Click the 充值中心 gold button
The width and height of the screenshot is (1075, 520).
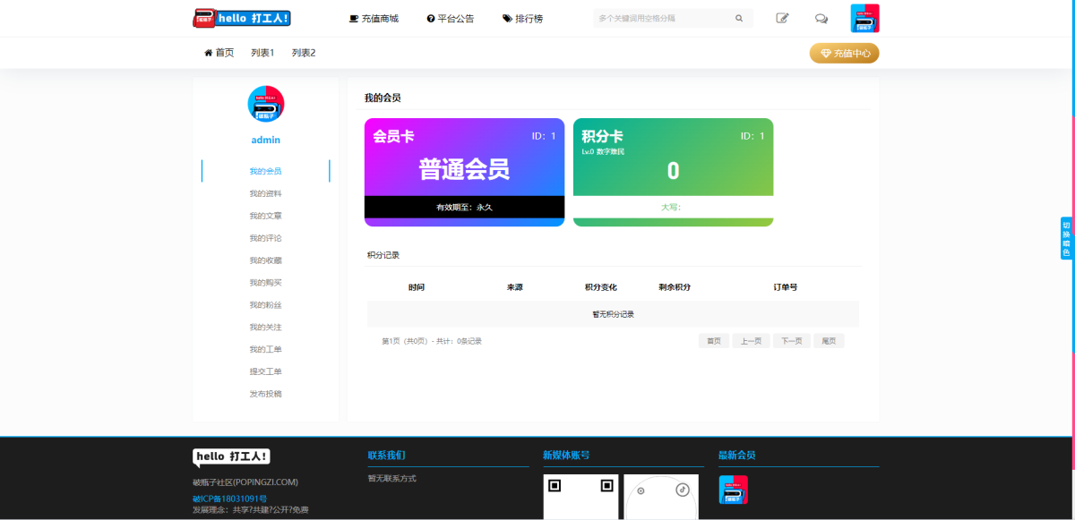(x=845, y=54)
